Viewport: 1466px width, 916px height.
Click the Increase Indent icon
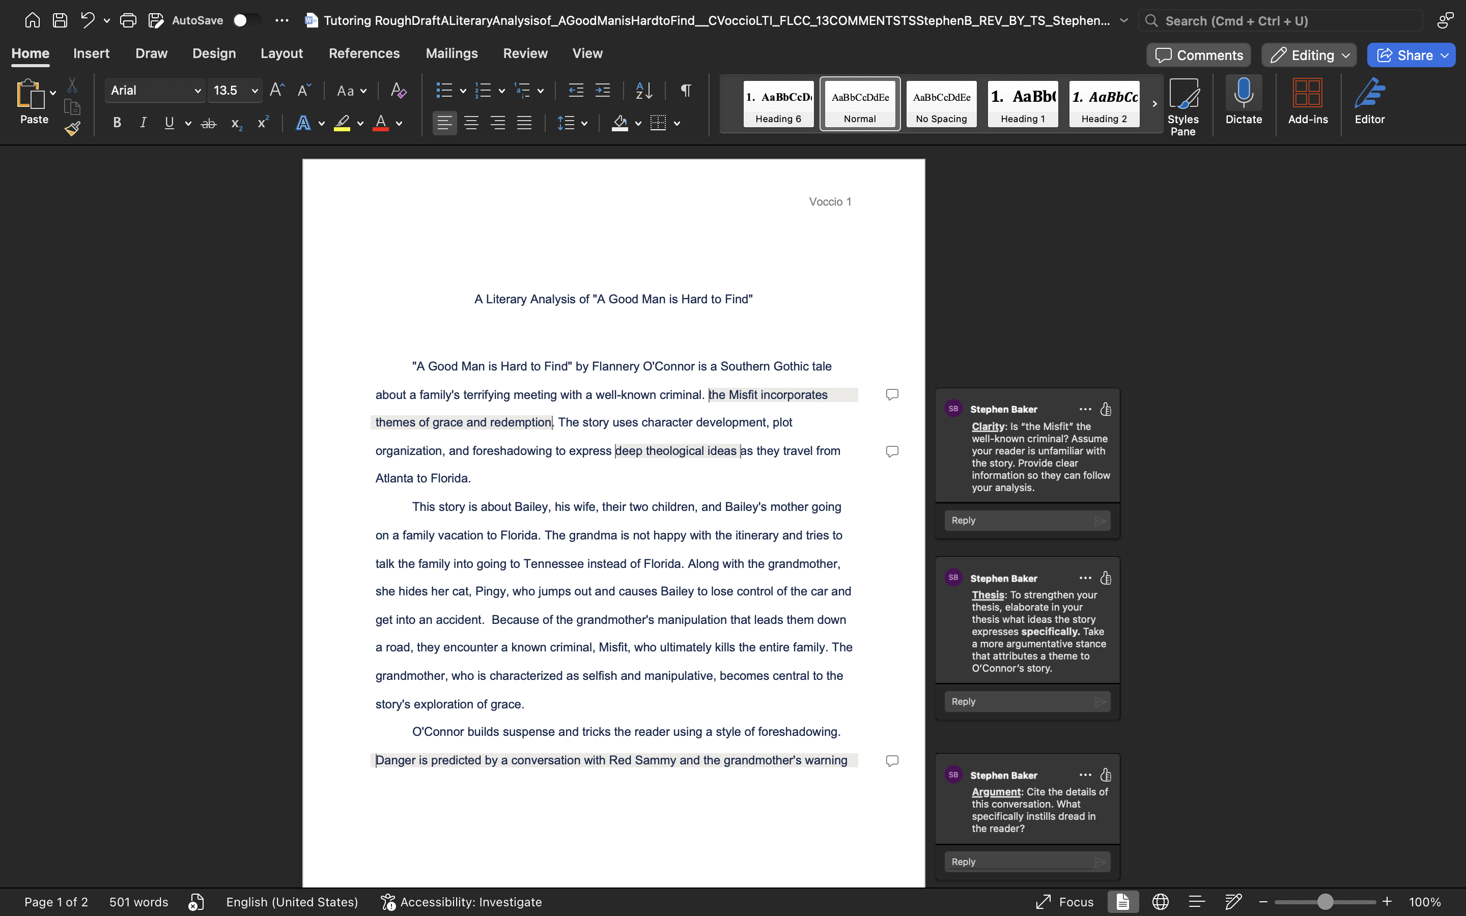pos(603,91)
